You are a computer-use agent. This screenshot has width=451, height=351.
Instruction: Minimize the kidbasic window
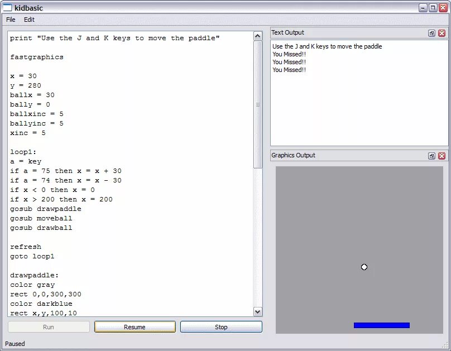423,8
